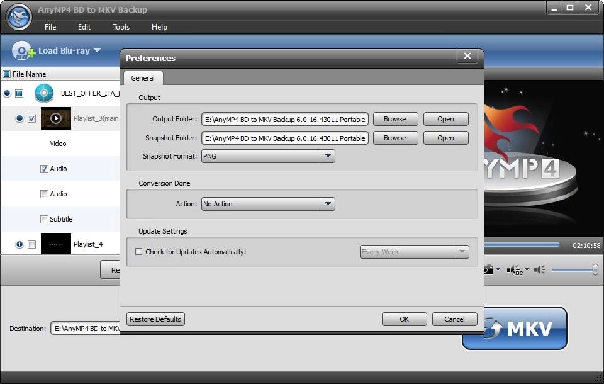
Task: Minimize the AnyMP4 main window
Action: tap(554, 8)
